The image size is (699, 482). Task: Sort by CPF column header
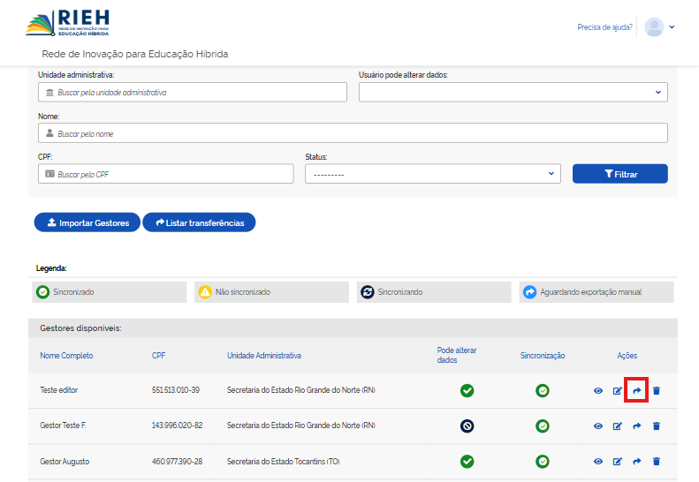point(159,356)
